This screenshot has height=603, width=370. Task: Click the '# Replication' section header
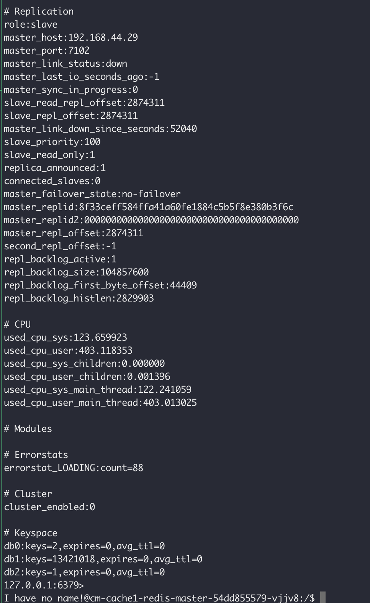(39, 12)
